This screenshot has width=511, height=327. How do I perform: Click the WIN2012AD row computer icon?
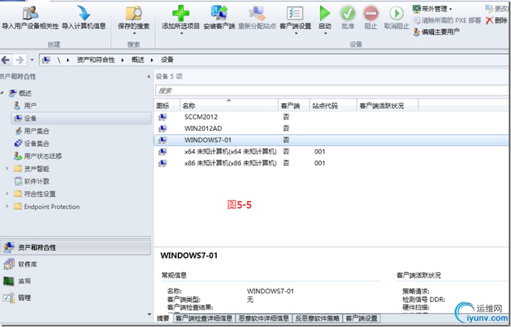[x=162, y=129]
